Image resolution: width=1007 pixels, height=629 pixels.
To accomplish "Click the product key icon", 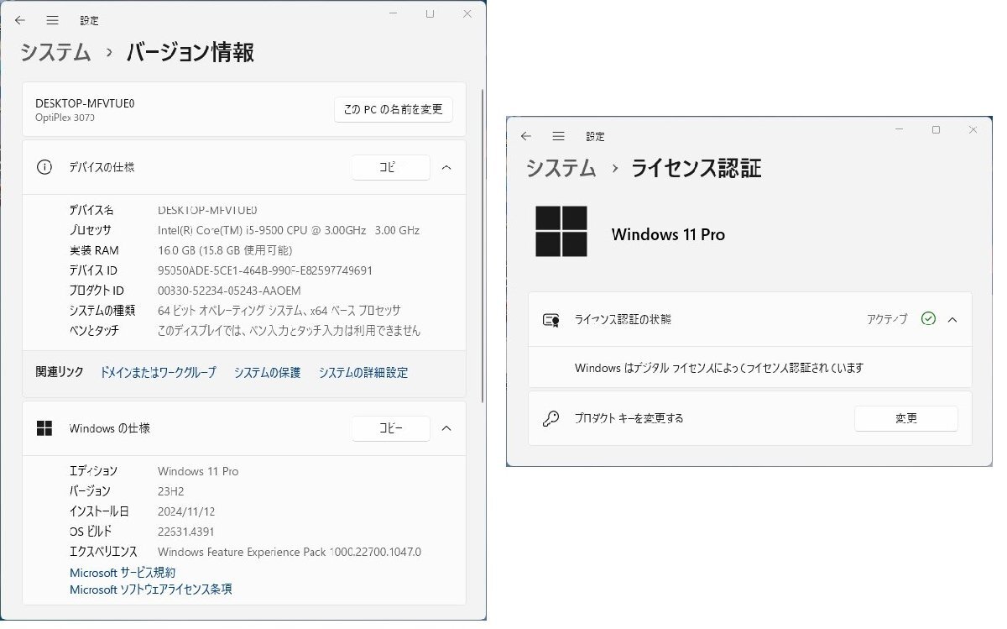I will [550, 418].
